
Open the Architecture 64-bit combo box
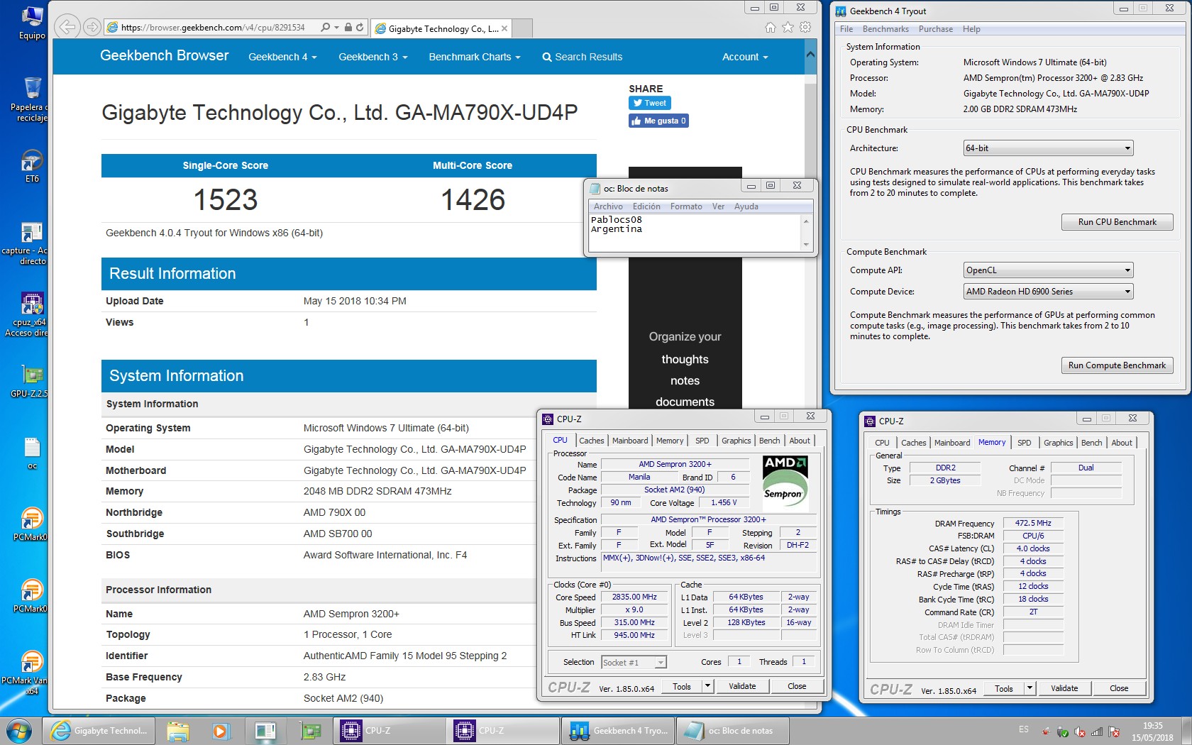pos(1048,148)
